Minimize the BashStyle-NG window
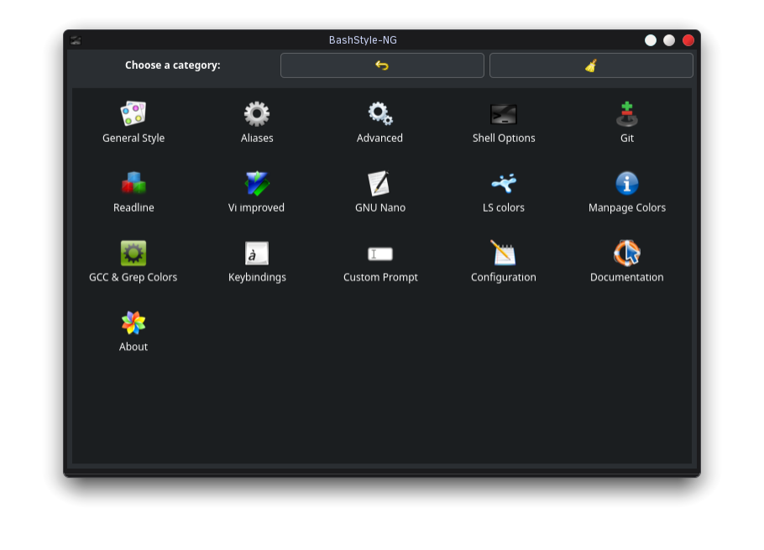The image size is (764, 550). point(651,40)
